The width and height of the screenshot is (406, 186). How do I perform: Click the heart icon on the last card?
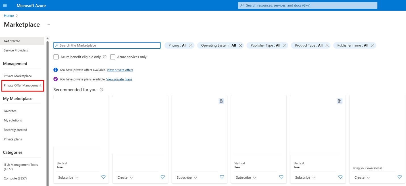pos(399,177)
